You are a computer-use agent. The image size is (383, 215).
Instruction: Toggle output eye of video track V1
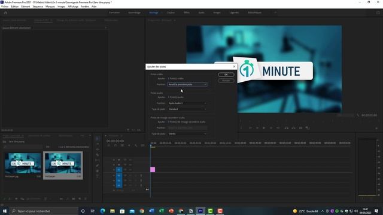pos(130,170)
